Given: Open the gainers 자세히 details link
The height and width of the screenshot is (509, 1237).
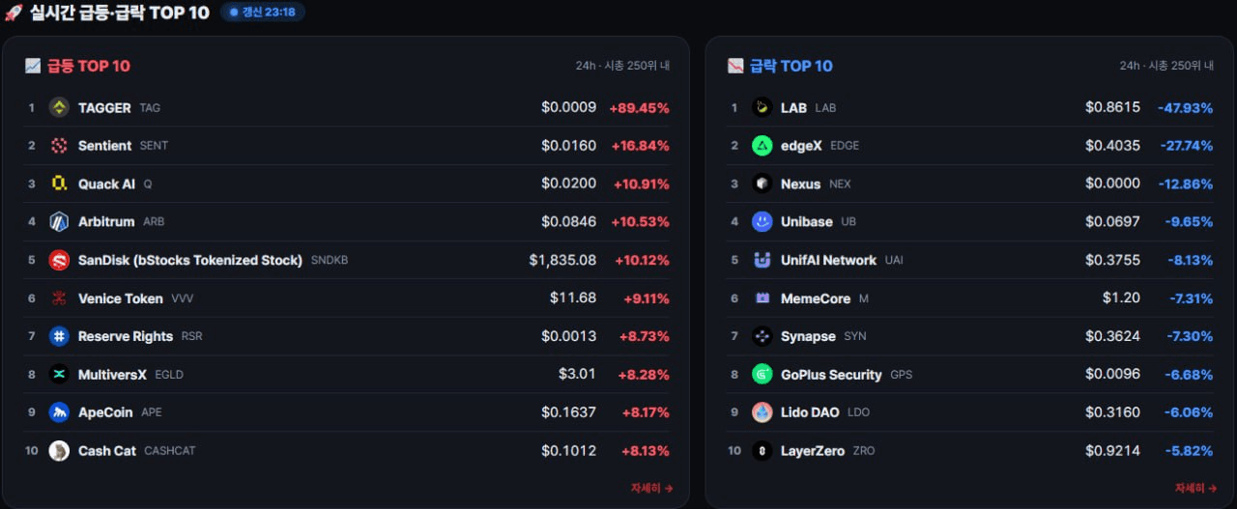Looking at the screenshot, I should [x=652, y=488].
